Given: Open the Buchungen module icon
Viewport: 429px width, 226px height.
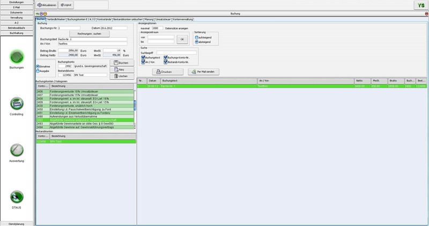Looking at the screenshot, I should tap(17, 57).
